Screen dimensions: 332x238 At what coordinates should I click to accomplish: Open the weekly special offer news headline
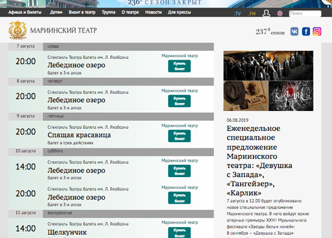(260, 161)
